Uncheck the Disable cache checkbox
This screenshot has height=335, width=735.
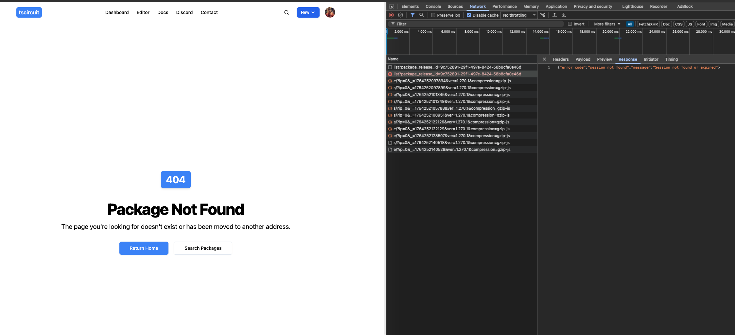[469, 15]
